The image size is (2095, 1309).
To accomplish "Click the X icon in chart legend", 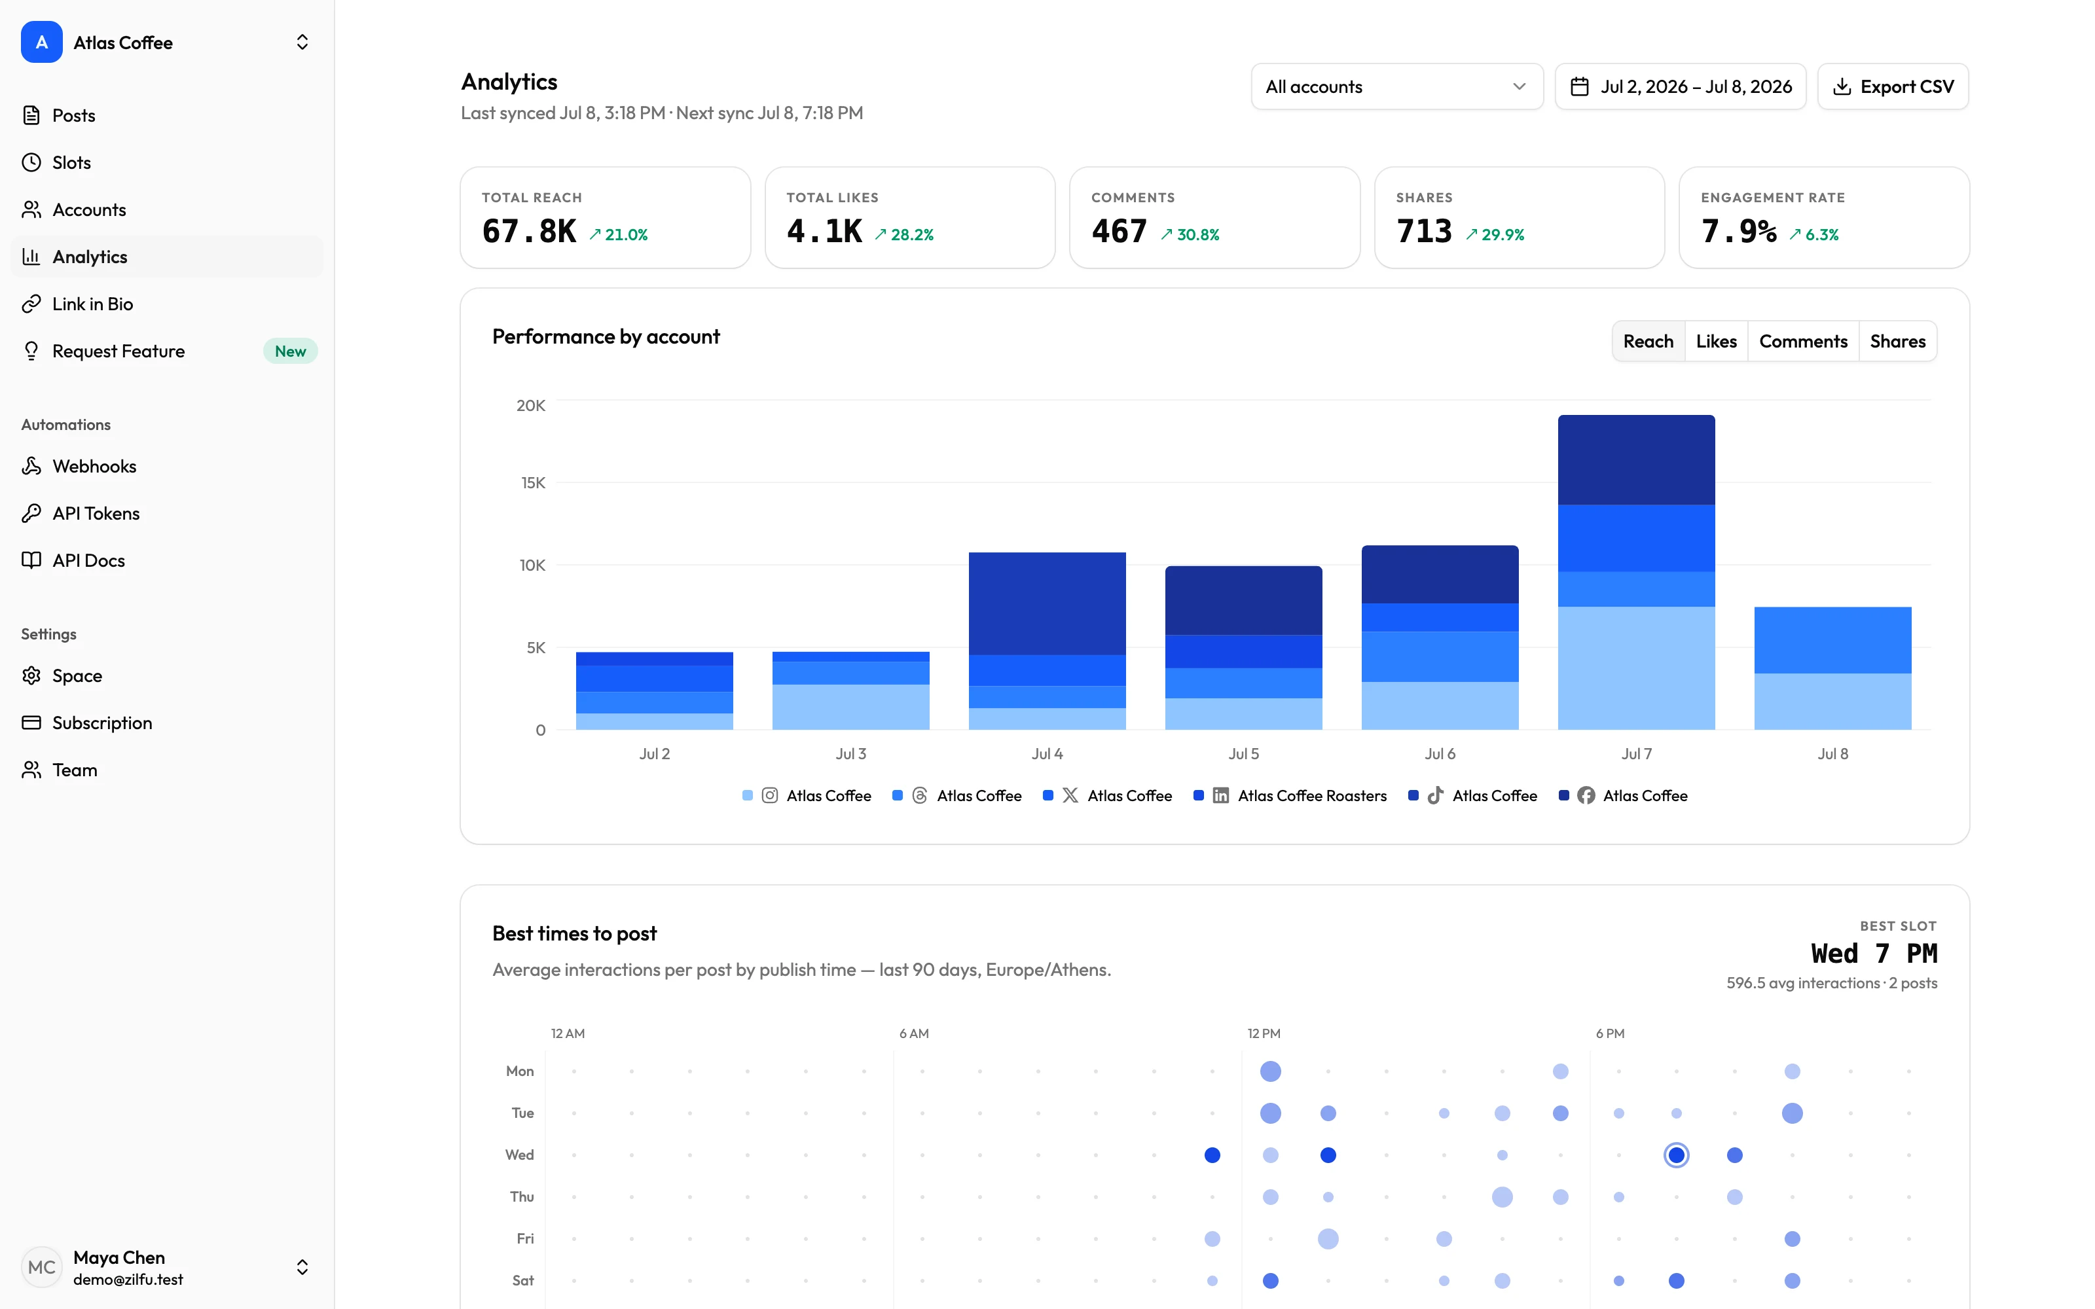I will click(1071, 796).
